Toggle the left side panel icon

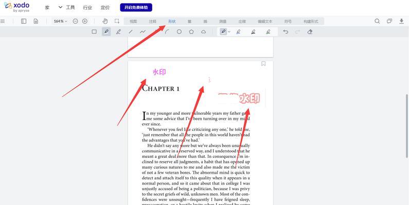point(24,22)
